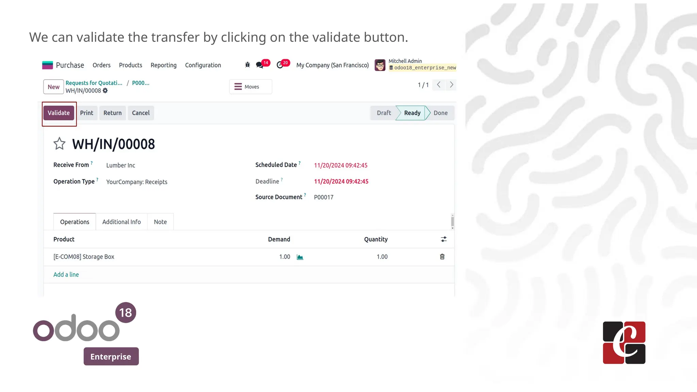Click the Quantity value 1.00
The image size is (697, 392).
382,257
